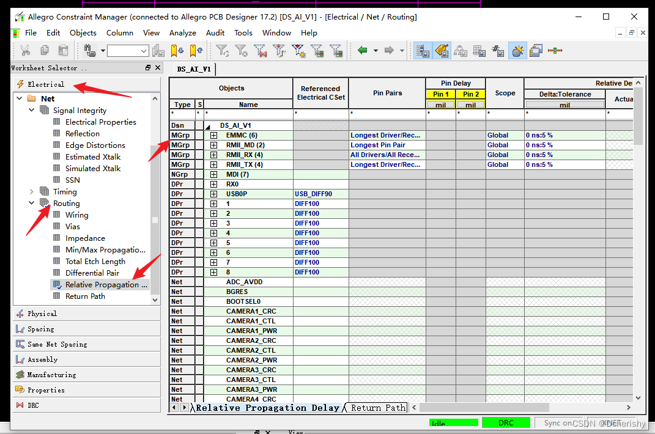
Task: Expand the Timing tree node
Action: [31, 192]
